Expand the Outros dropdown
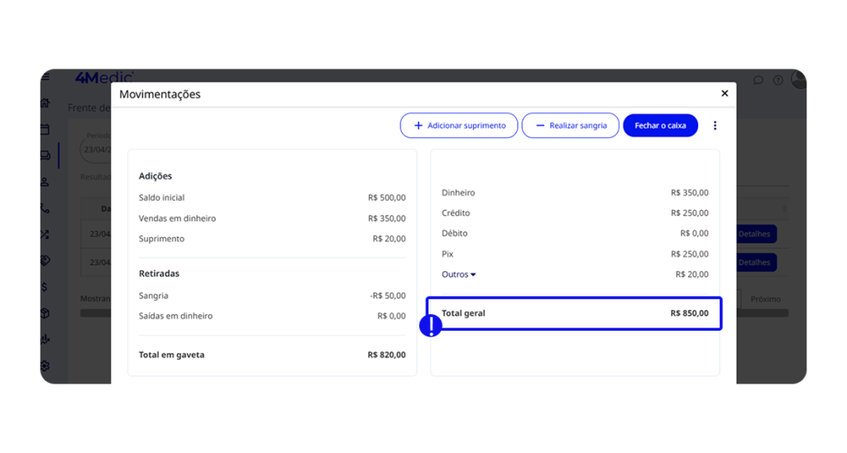The width and height of the screenshot is (847, 453). coord(458,274)
